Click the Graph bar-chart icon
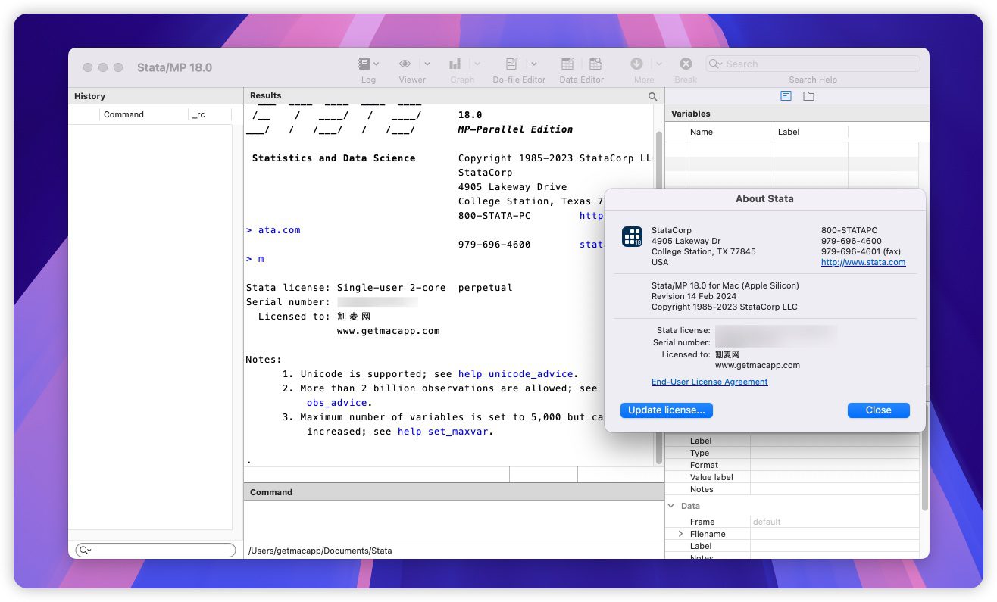This screenshot has width=997, height=602. [455, 64]
